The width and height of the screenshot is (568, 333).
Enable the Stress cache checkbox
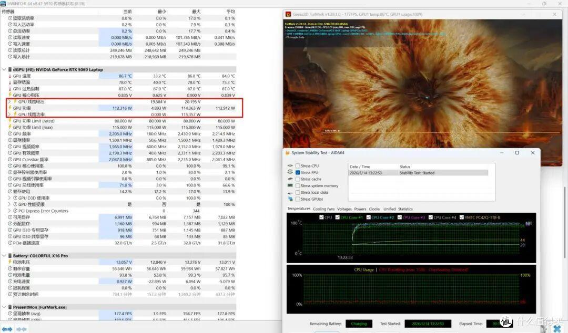point(297,179)
